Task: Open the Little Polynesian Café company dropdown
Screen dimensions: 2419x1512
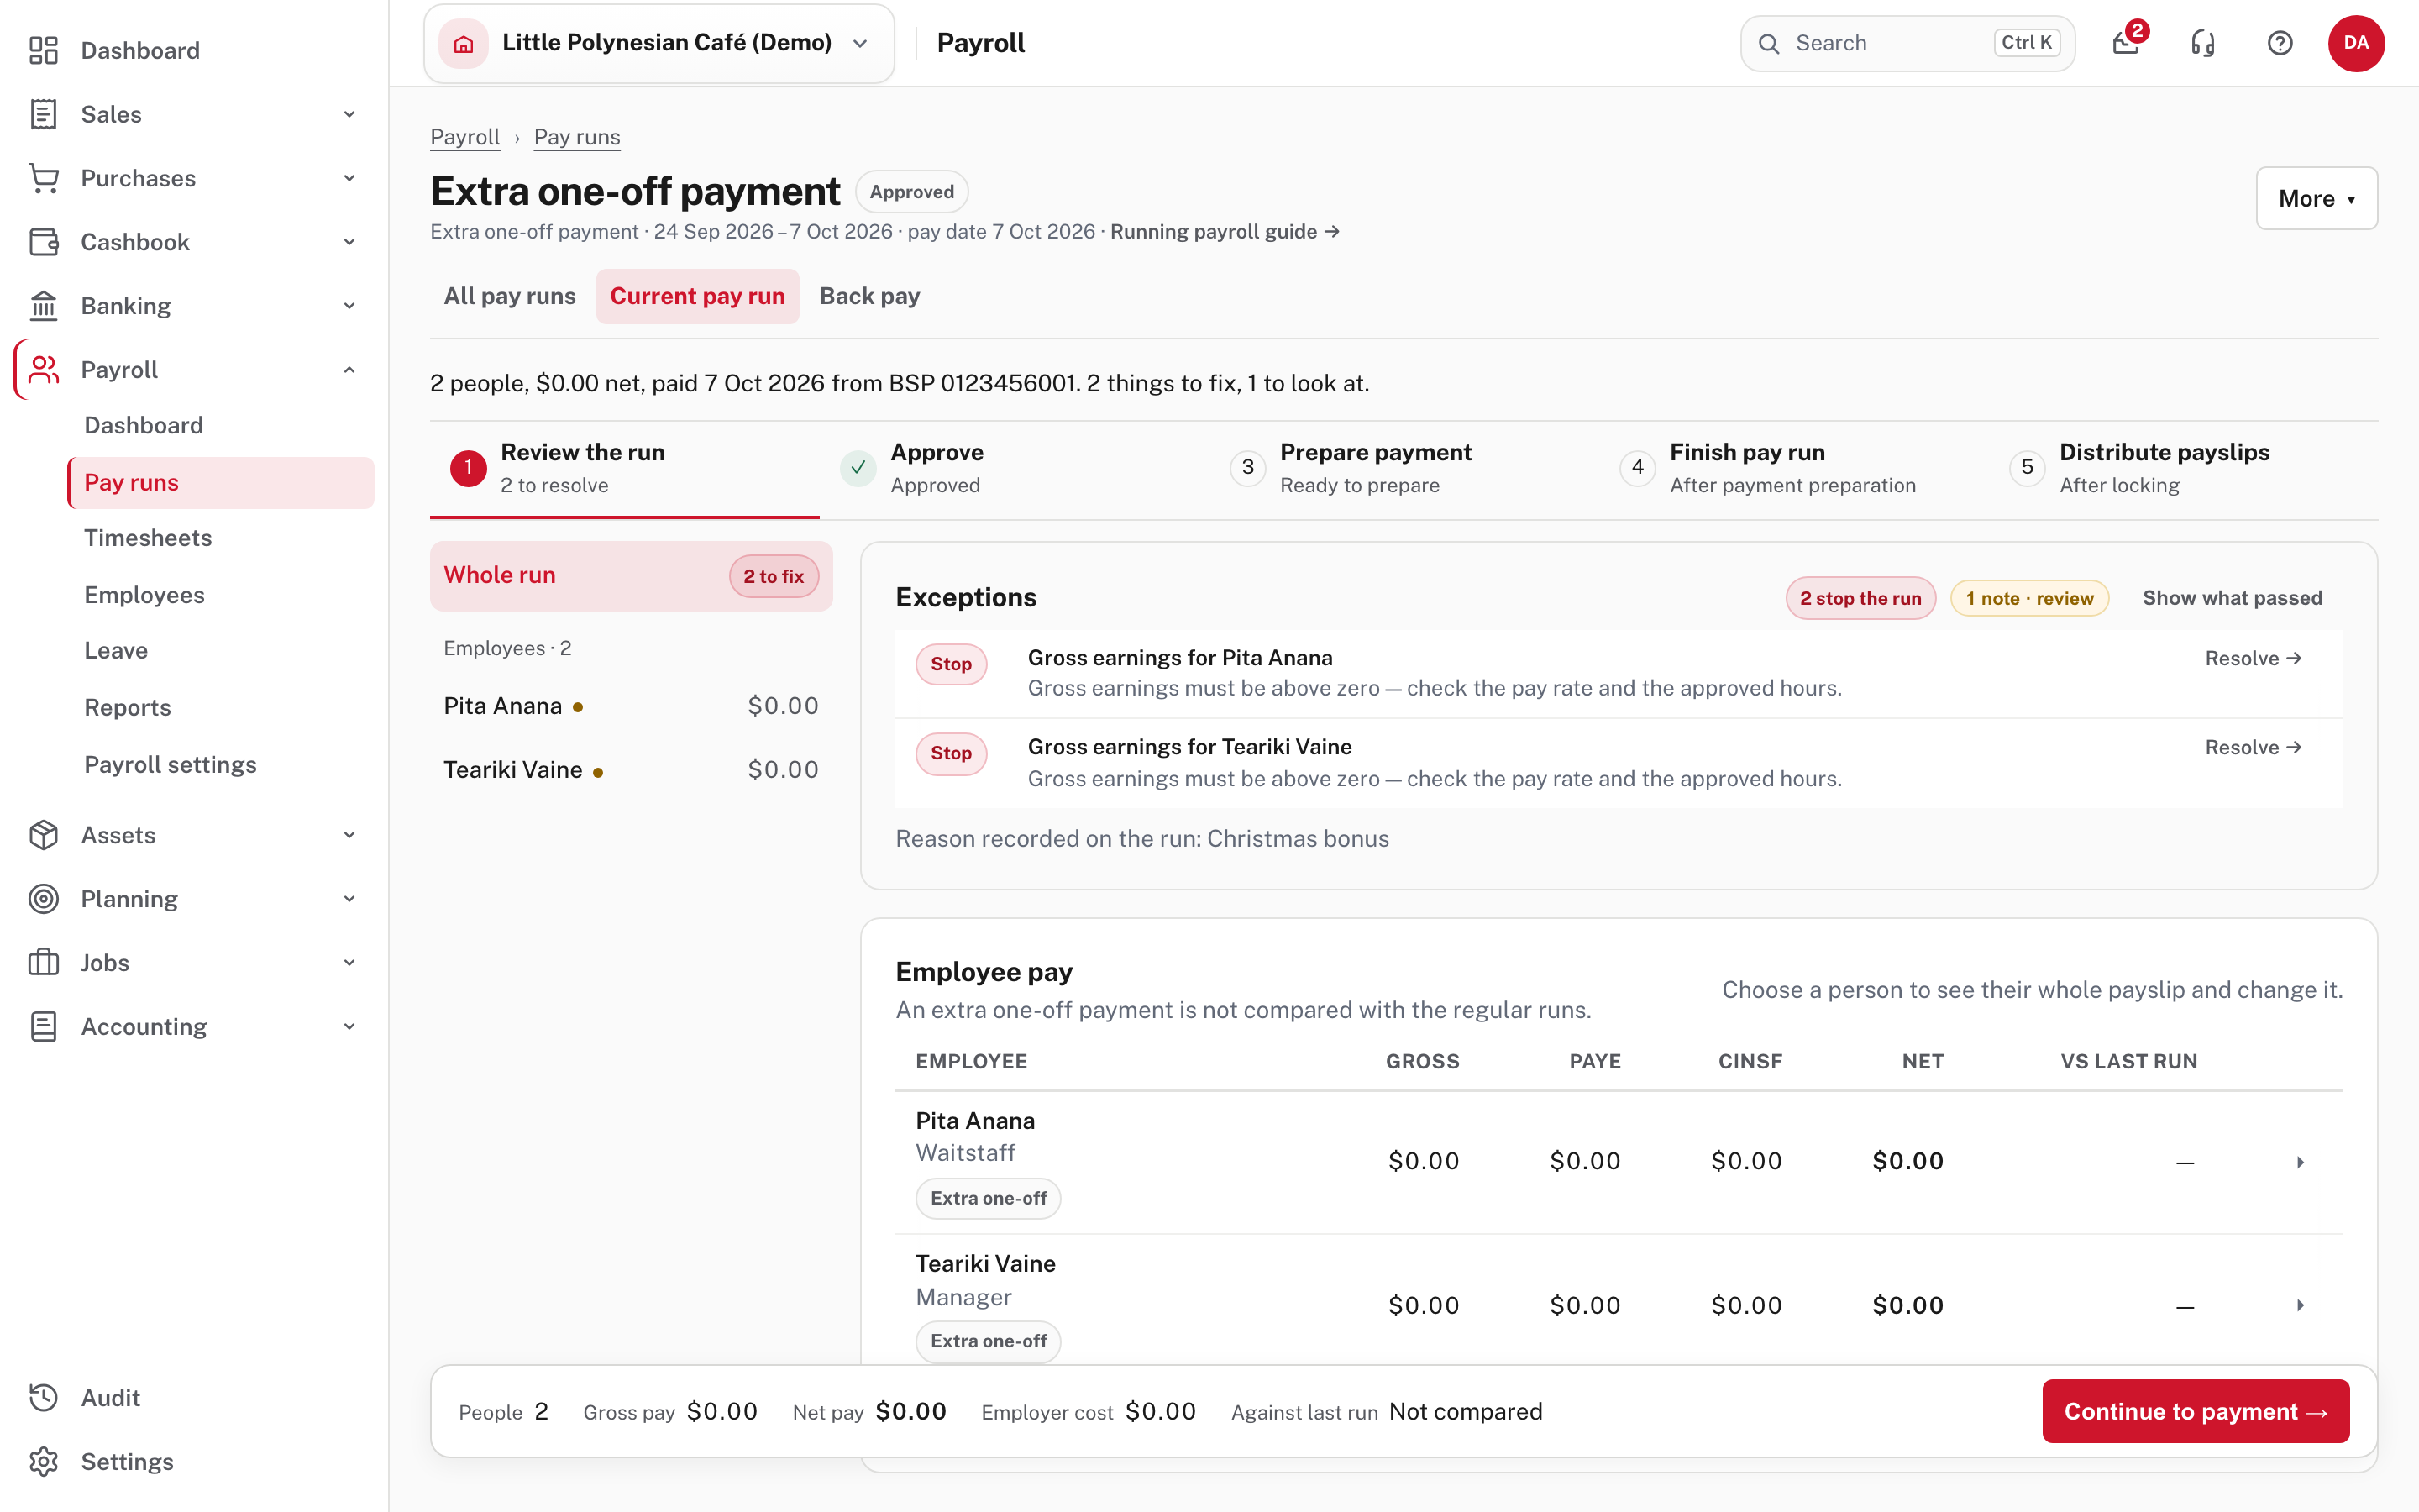Action: (x=659, y=43)
